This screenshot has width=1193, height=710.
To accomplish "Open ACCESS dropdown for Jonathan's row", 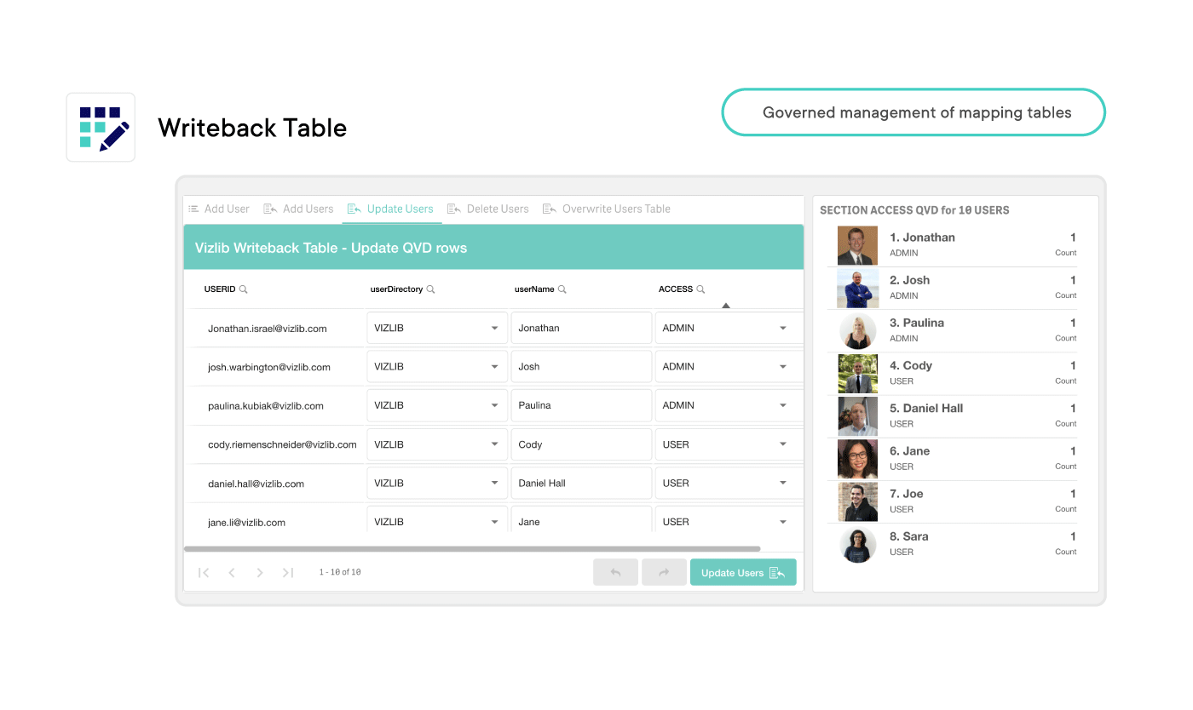I will [x=729, y=328].
